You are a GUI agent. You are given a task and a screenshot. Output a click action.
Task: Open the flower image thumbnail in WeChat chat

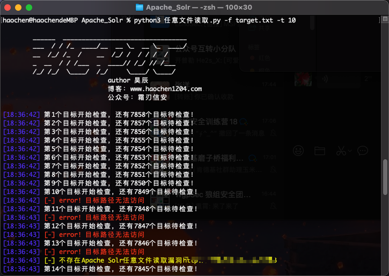[303, 79]
